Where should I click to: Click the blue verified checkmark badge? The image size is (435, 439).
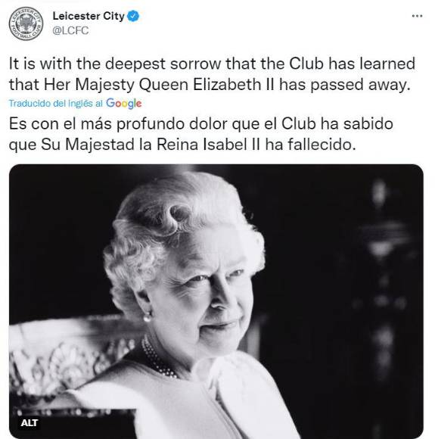133,16
